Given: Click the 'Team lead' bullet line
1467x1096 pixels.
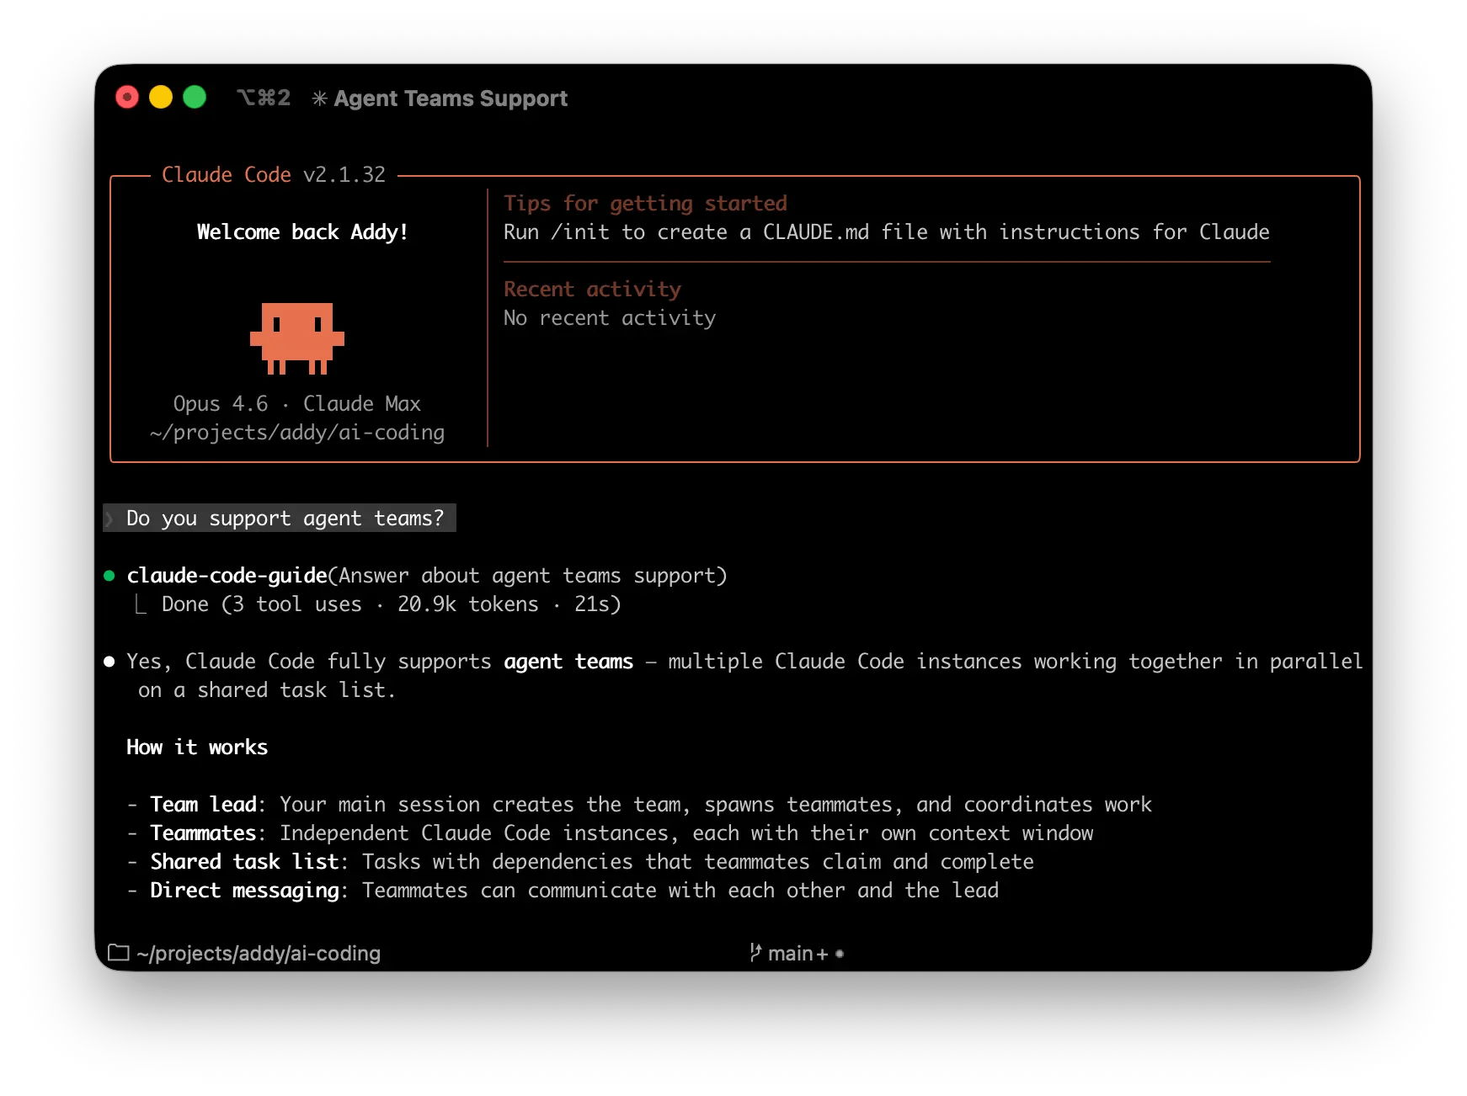Looking at the screenshot, I should point(639,805).
